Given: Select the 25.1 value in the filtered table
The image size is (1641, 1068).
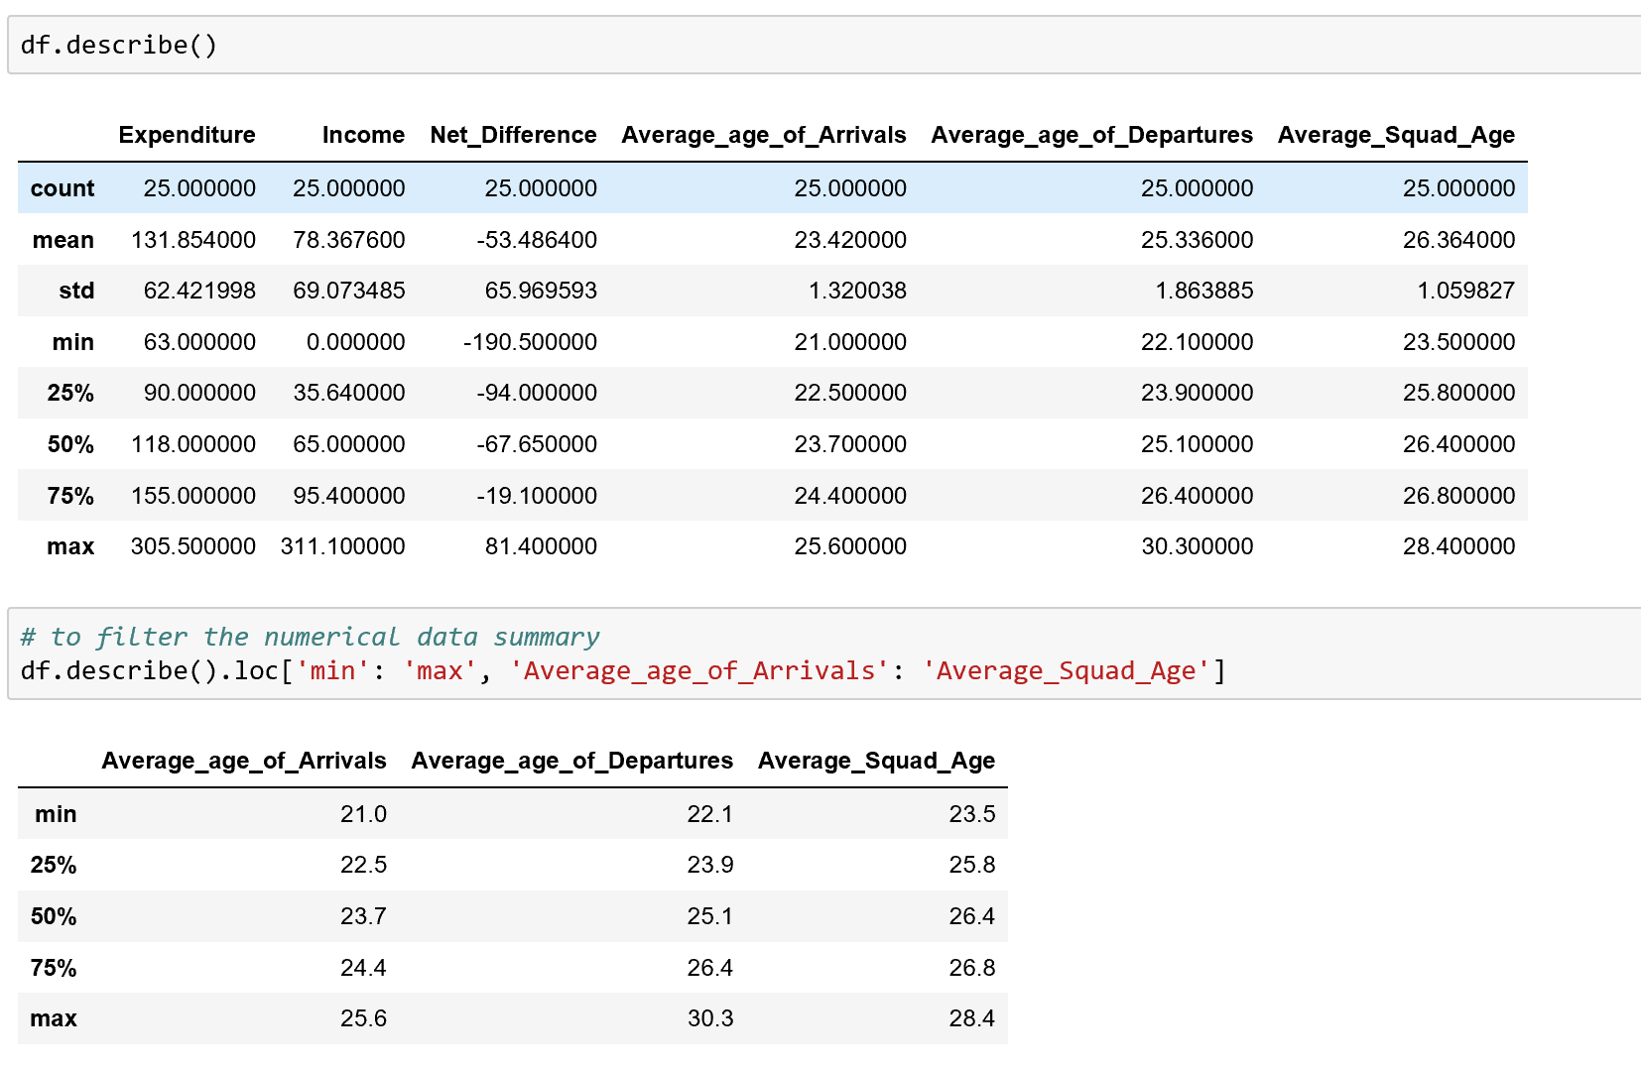Looking at the screenshot, I should pyautogui.click(x=709, y=916).
